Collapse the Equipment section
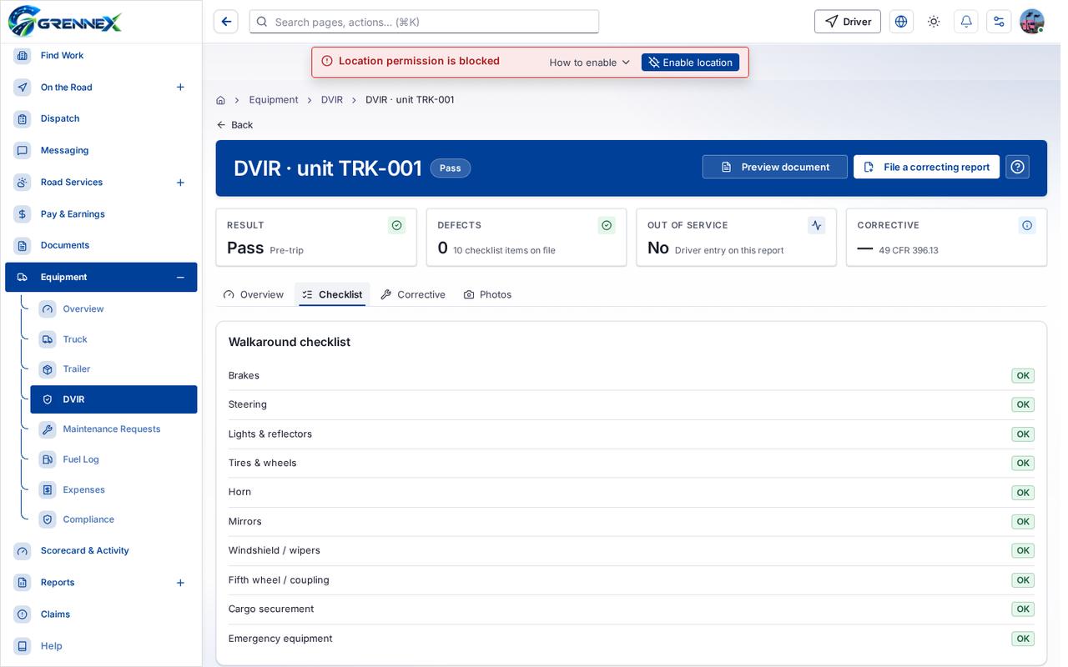The width and height of the screenshot is (1068, 667). tap(180, 277)
